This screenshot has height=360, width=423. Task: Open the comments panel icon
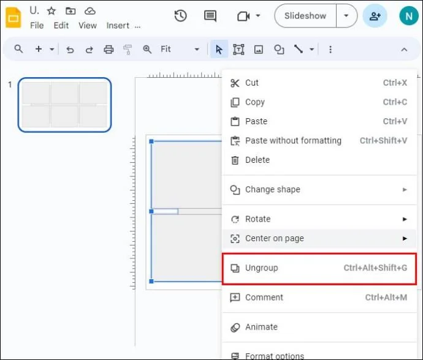(210, 16)
